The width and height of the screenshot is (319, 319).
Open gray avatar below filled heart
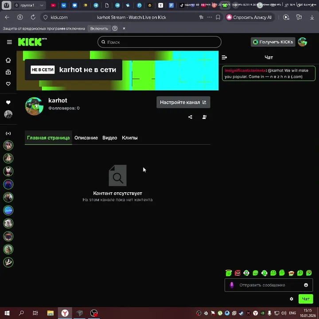(8, 114)
